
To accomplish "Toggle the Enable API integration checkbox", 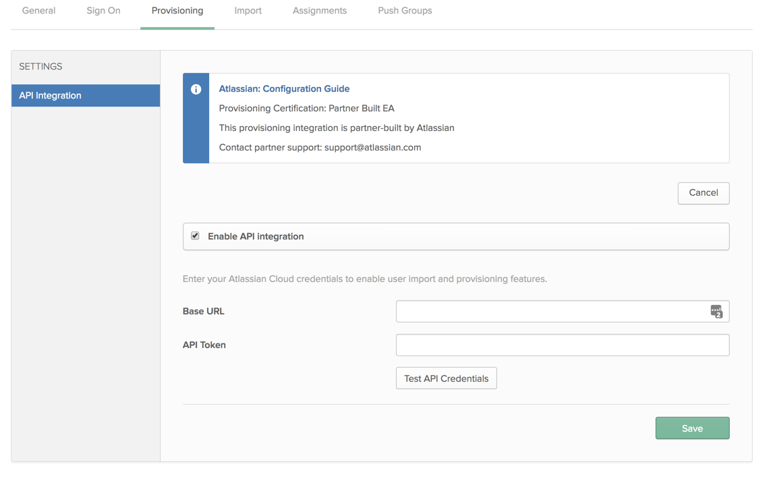I will click(195, 236).
